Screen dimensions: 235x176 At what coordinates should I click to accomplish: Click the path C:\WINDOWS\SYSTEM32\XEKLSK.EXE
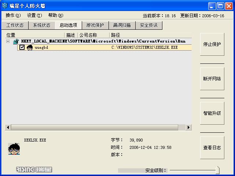click(144, 48)
